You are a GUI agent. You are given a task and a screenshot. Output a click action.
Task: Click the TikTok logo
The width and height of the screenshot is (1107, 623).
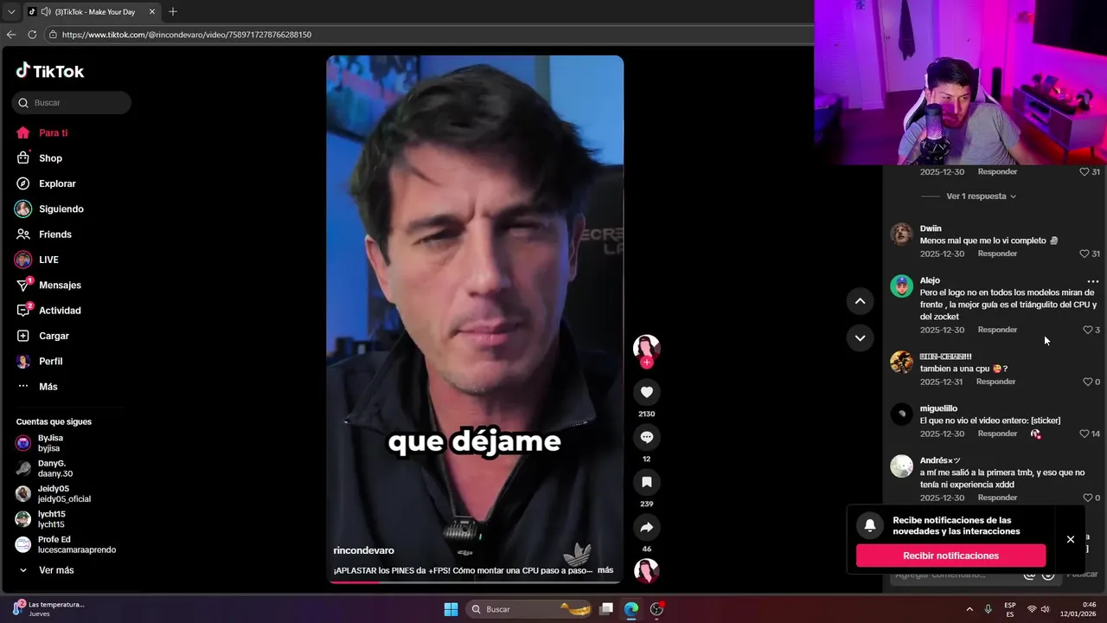(49, 71)
